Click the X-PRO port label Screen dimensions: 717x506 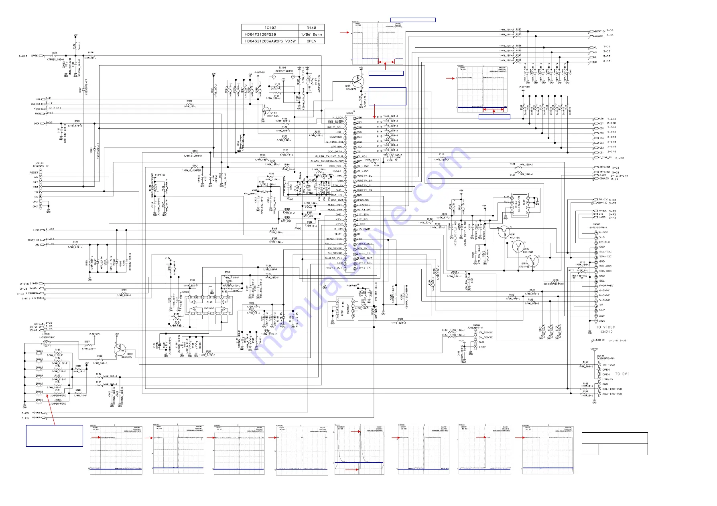[36, 230]
